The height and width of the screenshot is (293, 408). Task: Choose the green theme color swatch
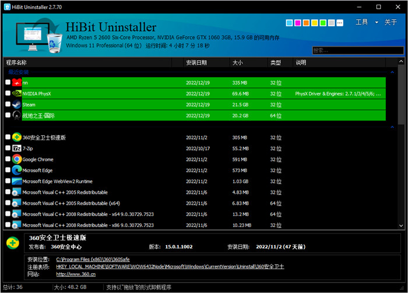pyautogui.click(x=323, y=23)
